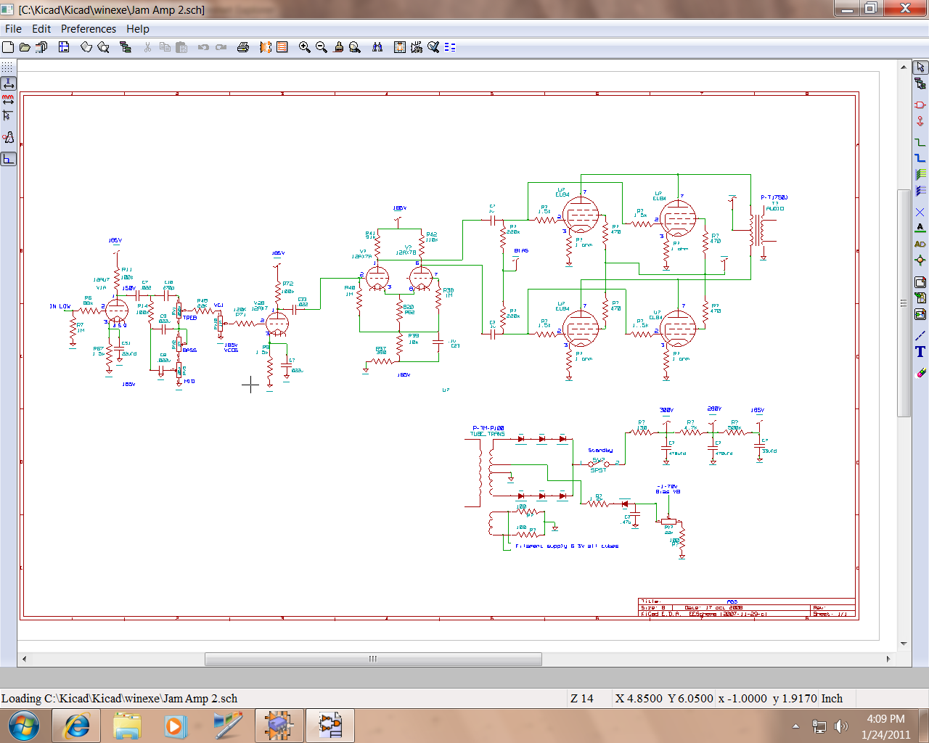Open the schematic hierarchy navigator
The width and height of the screenshot is (929, 743).
pos(126,47)
